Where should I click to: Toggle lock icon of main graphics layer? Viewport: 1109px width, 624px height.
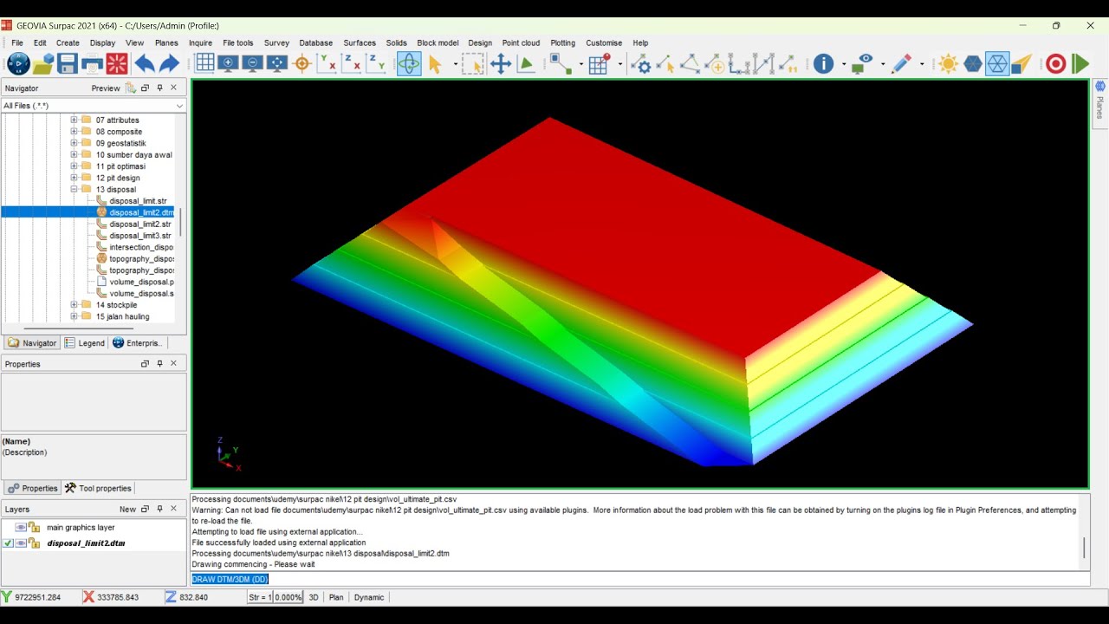tap(34, 527)
